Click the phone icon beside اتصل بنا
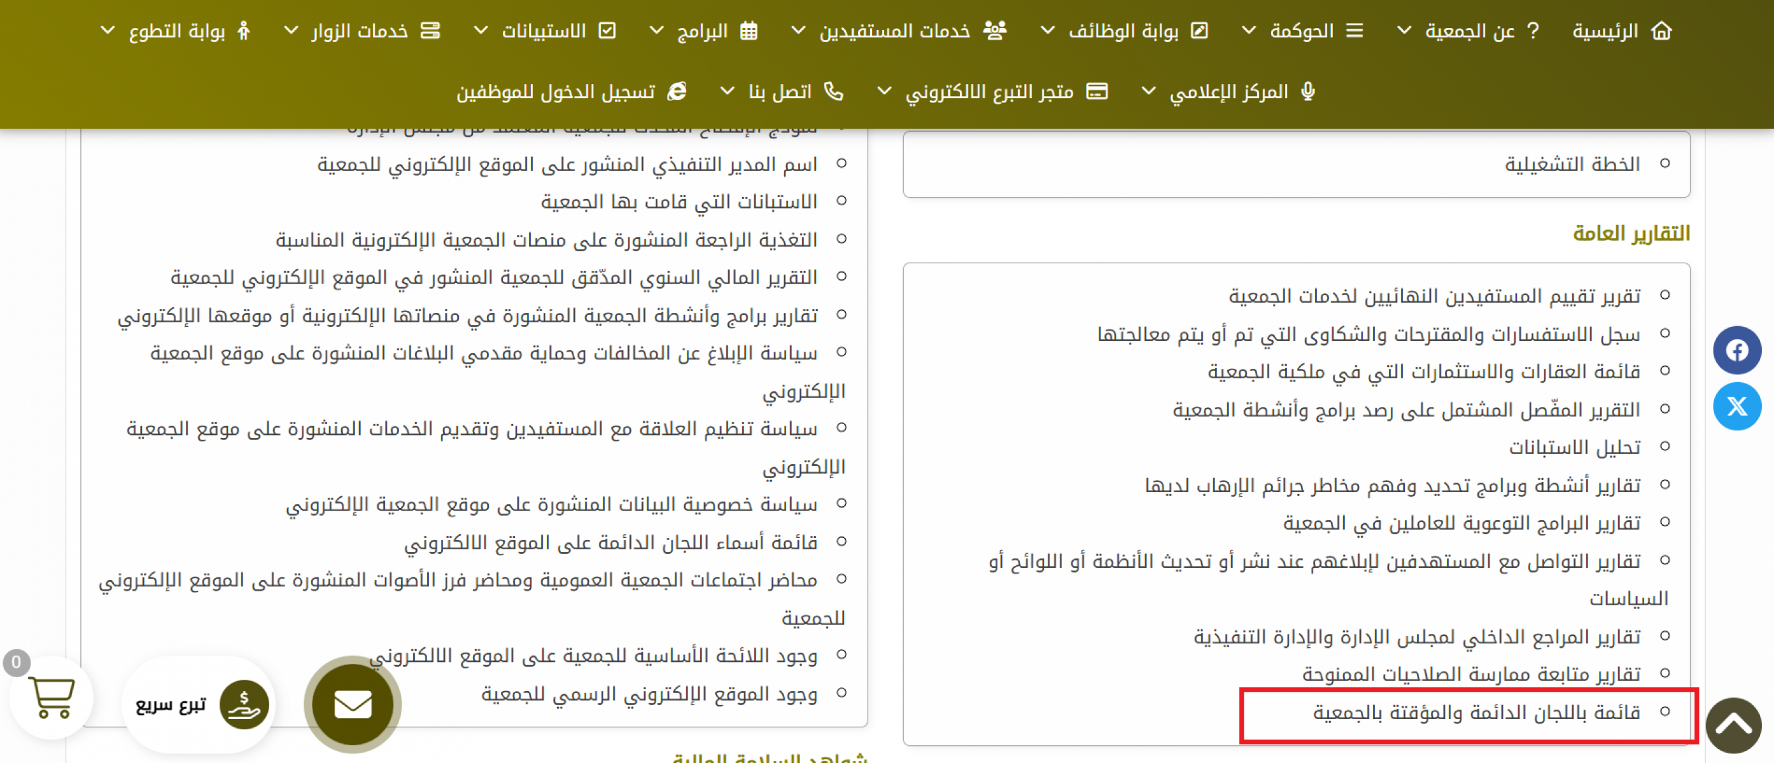The width and height of the screenshot is (1774, 763). pyautogui.click(x=834, y=92)
